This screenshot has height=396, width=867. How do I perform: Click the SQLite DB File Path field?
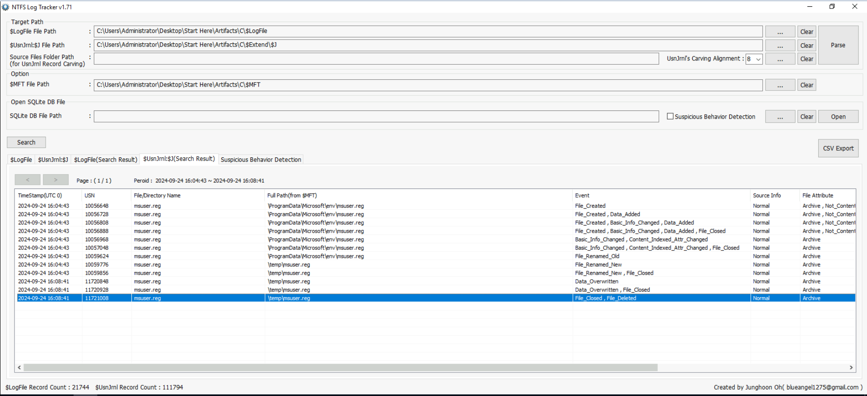point(376,116)
